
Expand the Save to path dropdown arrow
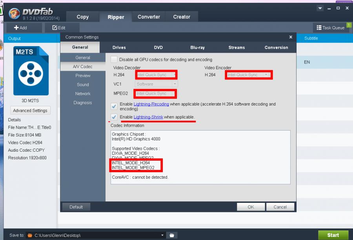[162, 235]
